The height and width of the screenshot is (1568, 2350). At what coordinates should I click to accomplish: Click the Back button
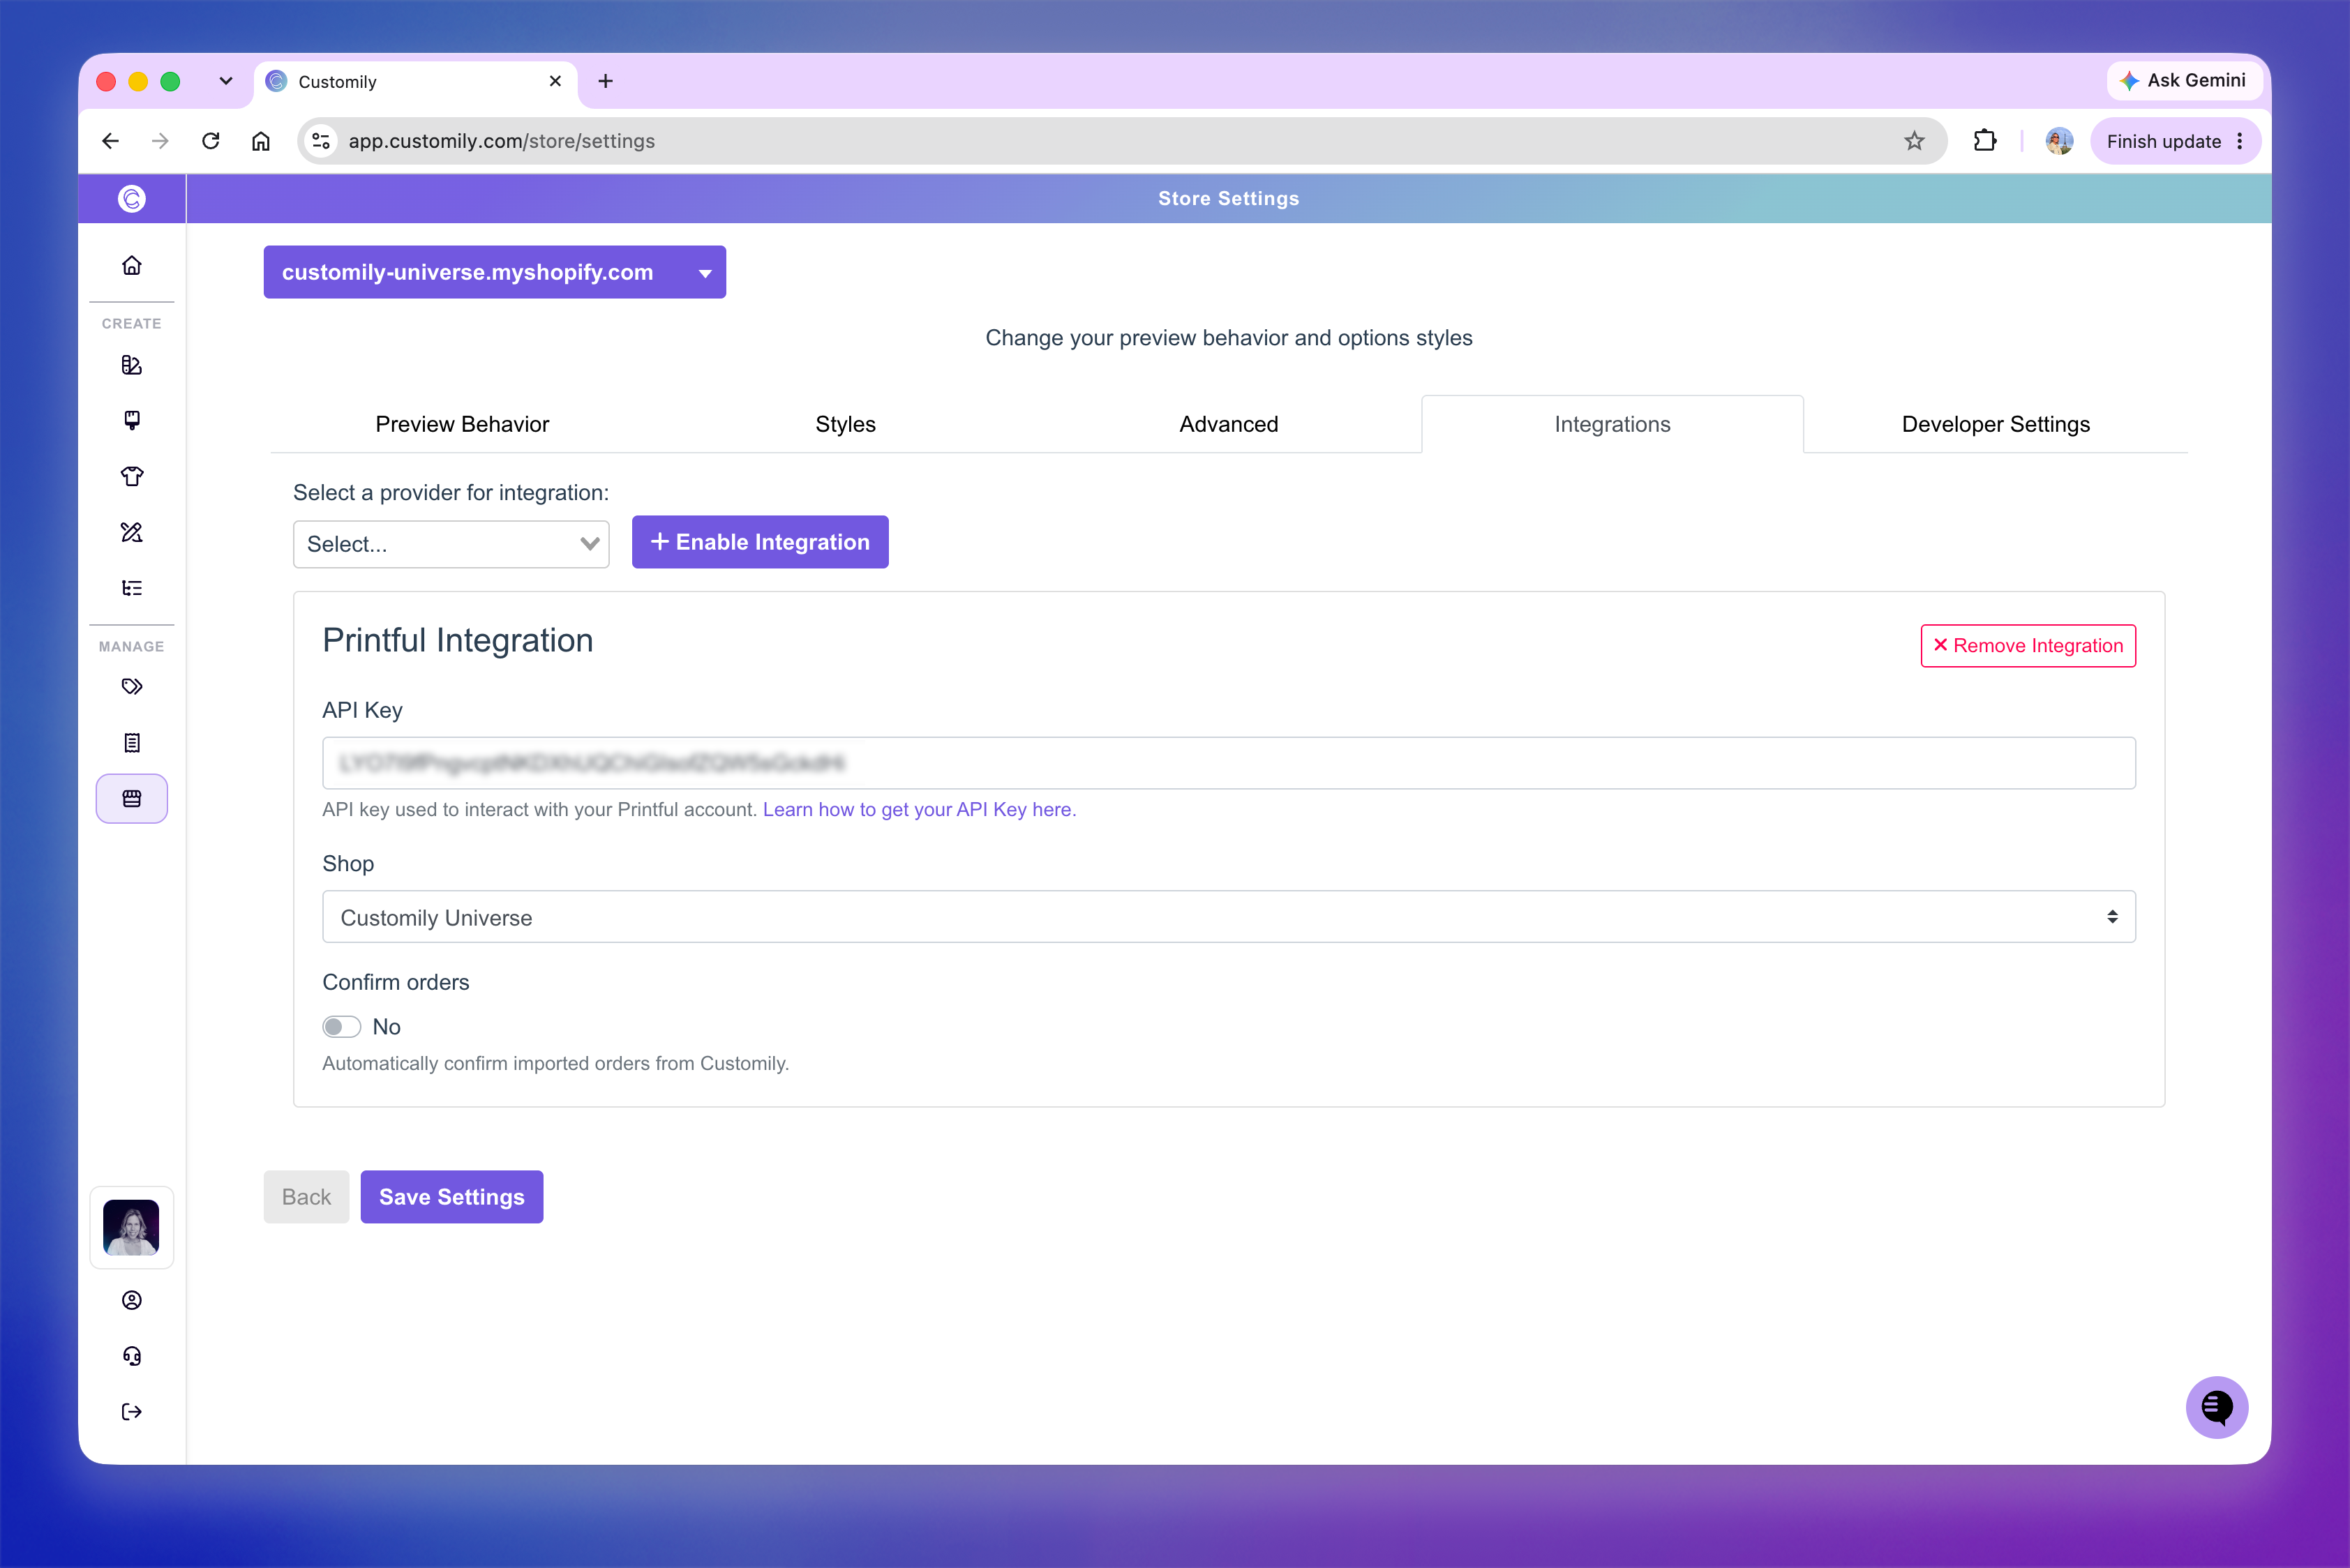pyautogui.click(x=306, y=1197)
